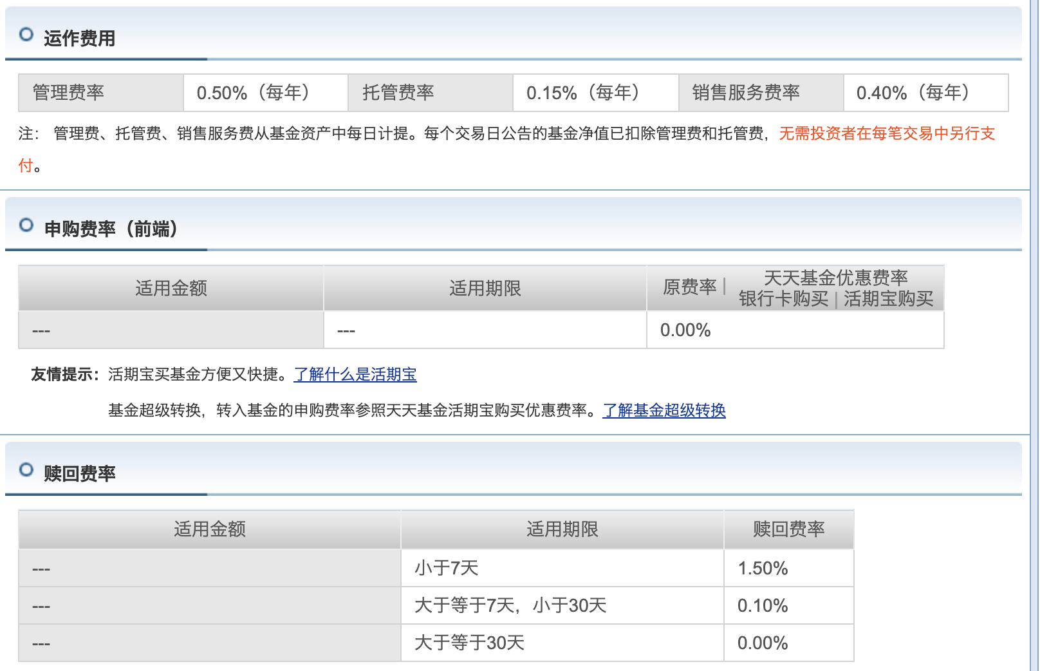
Task: Click the 管理费率 label cell
Action: coord(68,93)
